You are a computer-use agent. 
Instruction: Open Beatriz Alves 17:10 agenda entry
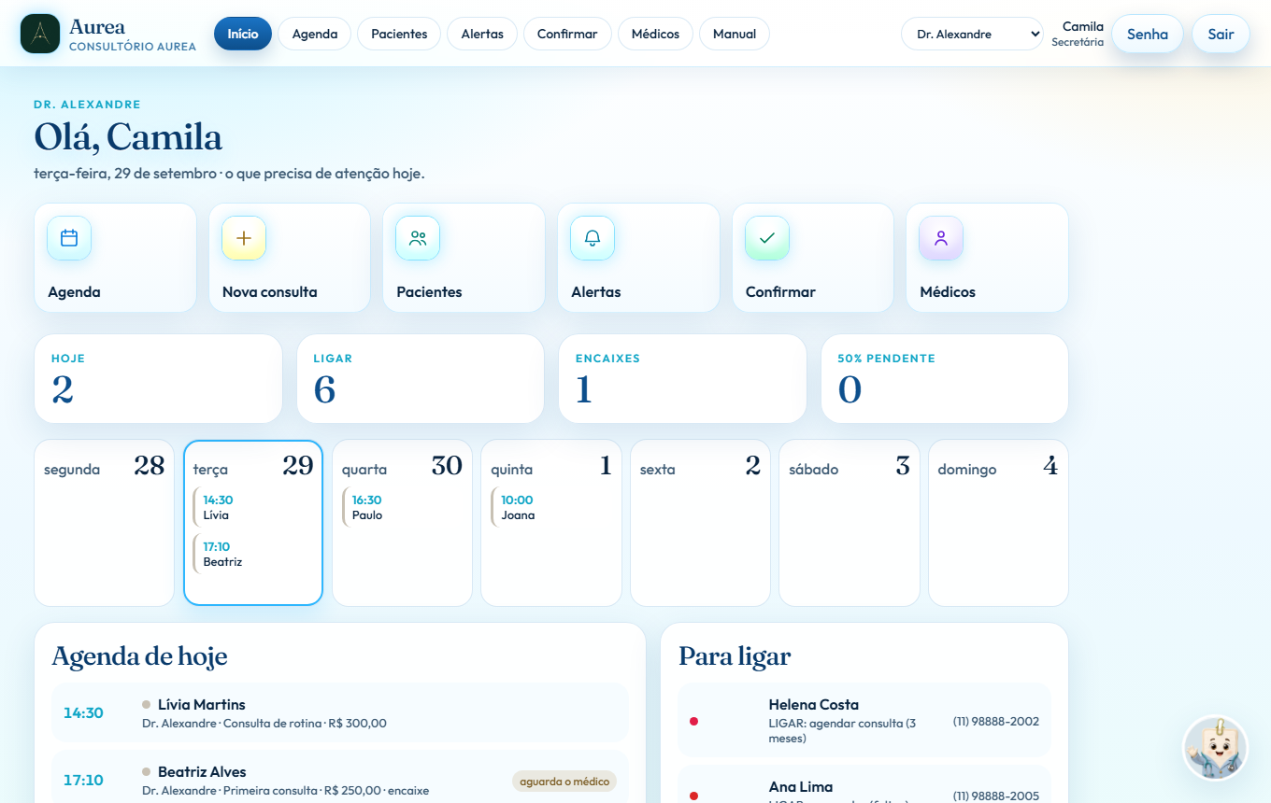click(x=339, y=780)
